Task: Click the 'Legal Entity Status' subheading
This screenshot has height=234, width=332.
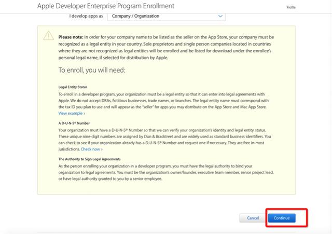Action: tap(73, 87)
